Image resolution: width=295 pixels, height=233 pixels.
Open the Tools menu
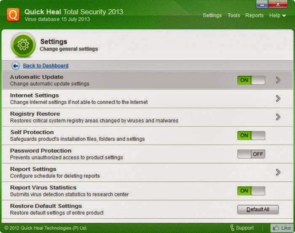pos(234,16)
